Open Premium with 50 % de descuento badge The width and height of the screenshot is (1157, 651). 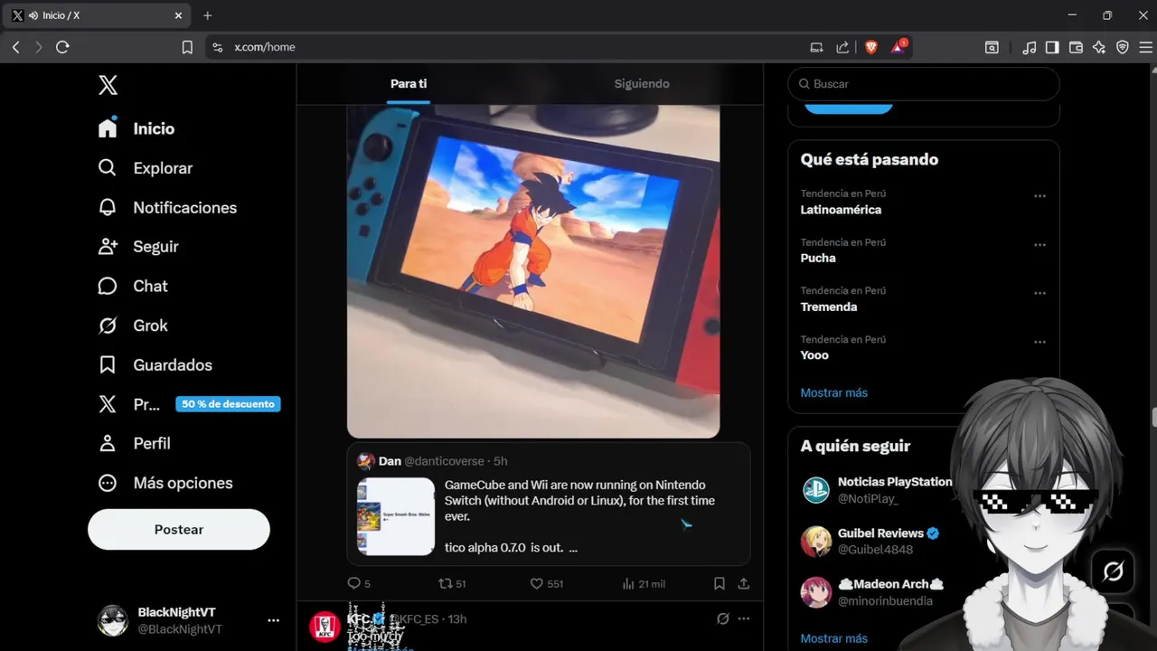189,404
